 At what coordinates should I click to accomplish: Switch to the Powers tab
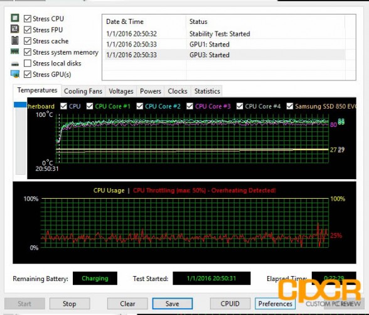coord(151,91)
